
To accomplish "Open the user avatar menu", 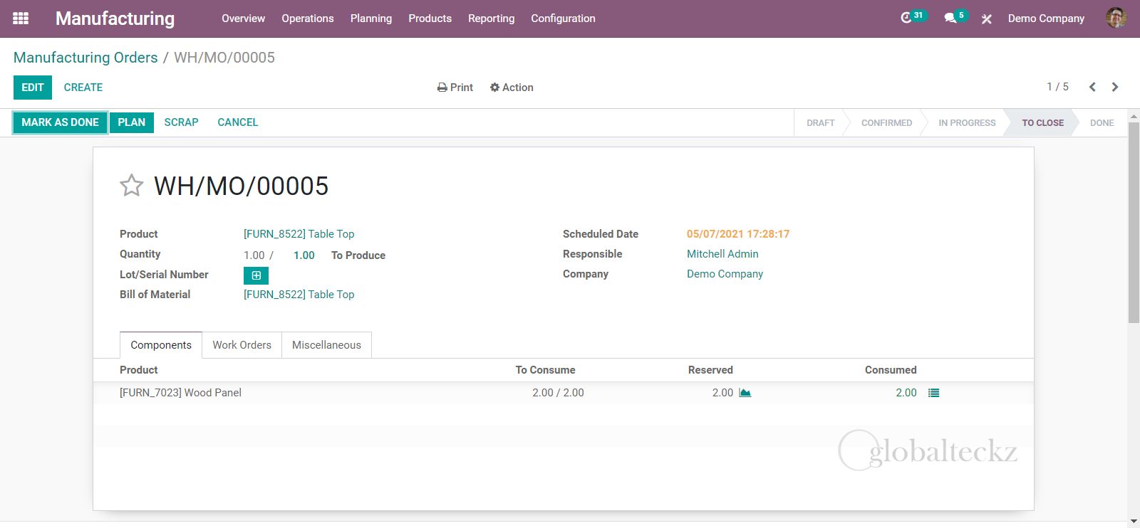I will click(1116, 18).
